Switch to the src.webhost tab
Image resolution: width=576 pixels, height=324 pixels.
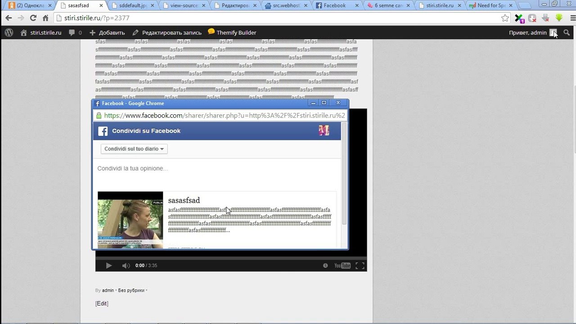pos(287,5)
